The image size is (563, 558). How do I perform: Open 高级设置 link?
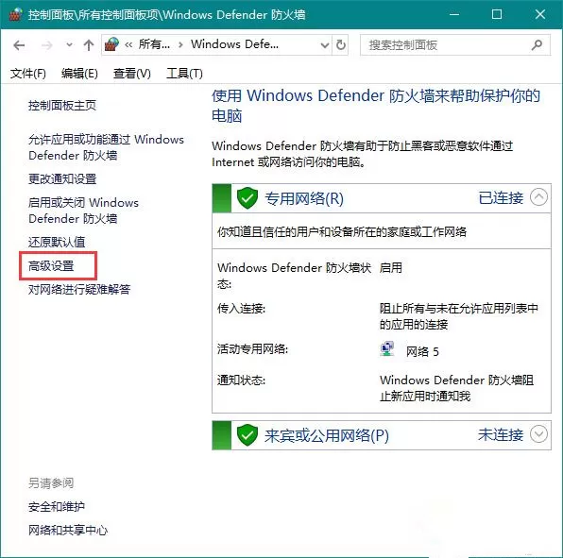(51, 266)
